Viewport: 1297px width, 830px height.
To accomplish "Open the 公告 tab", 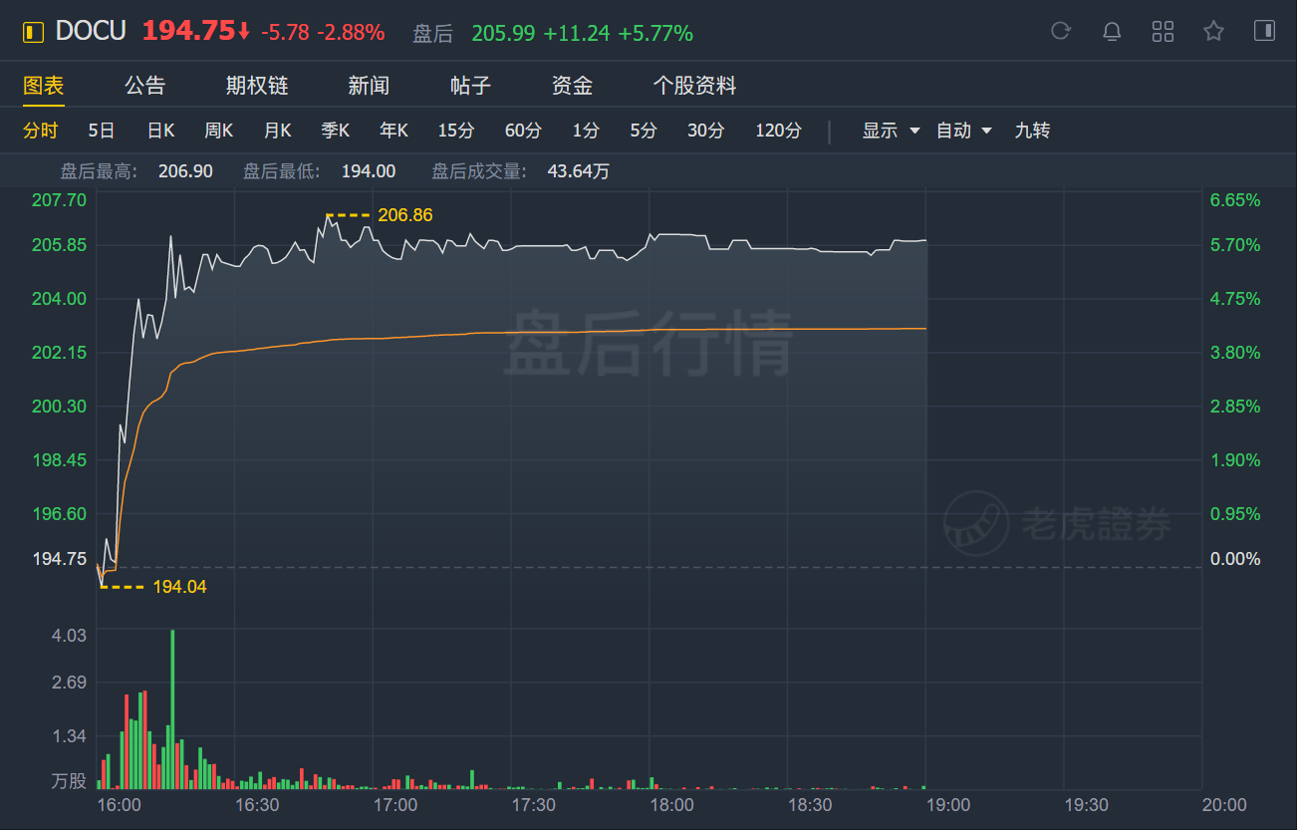I will [144, 86].
